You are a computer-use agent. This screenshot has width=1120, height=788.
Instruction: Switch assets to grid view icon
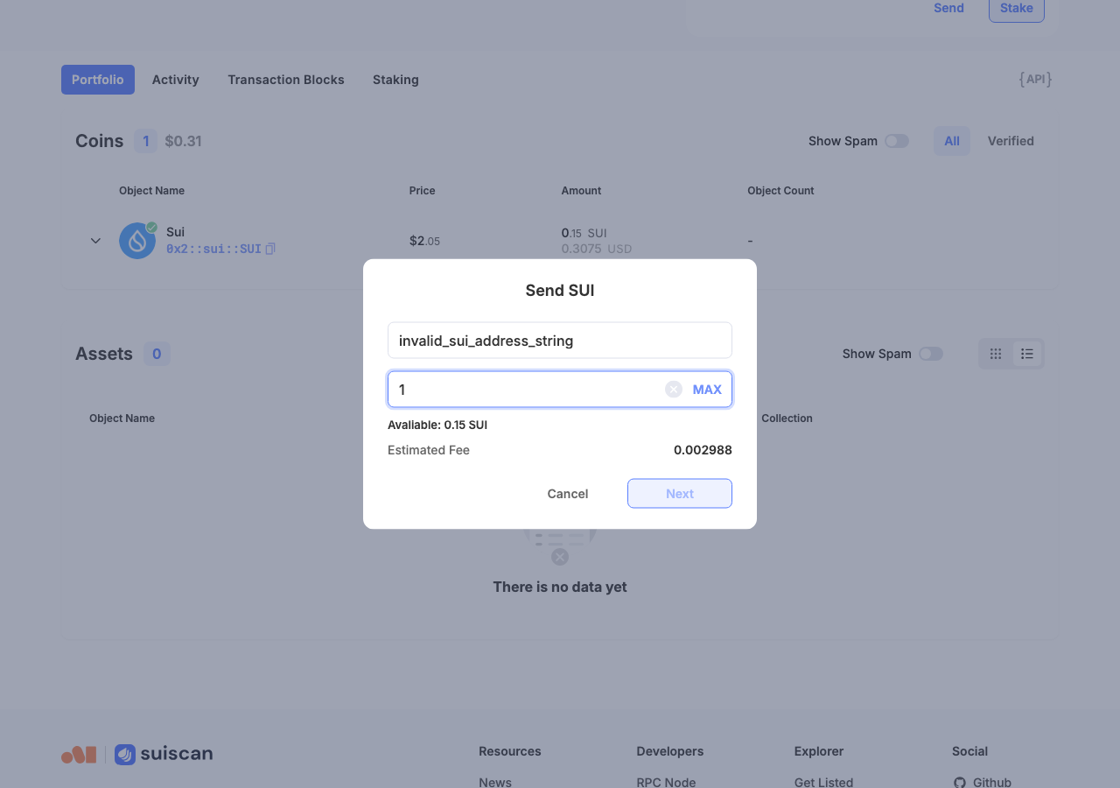[996, 354]
